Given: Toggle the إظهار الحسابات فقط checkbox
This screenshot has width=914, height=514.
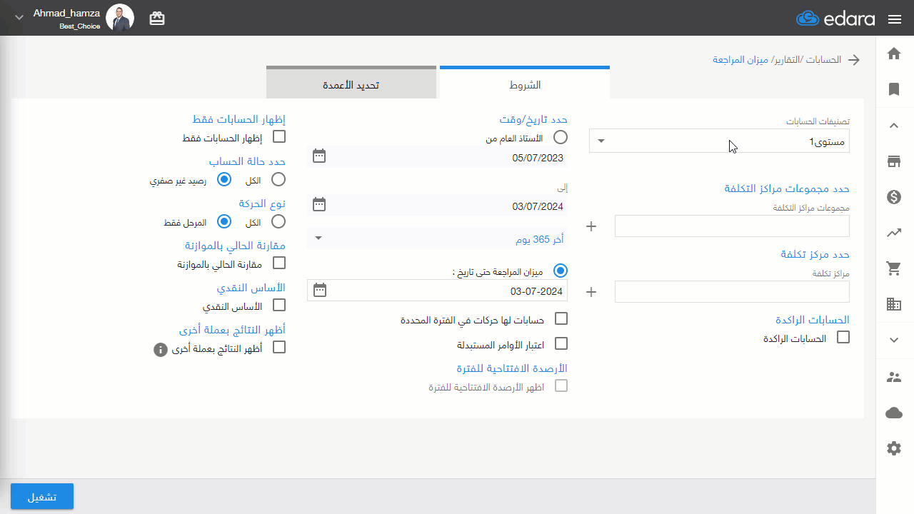Looking at the screenshot, I should point(279,136).
